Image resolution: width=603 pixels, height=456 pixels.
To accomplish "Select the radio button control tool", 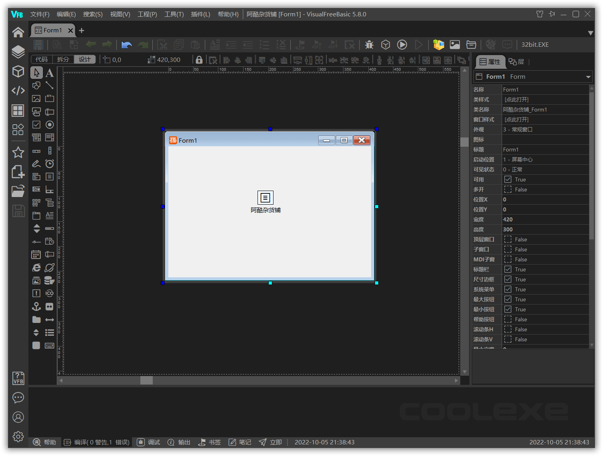I will [49, 124].
